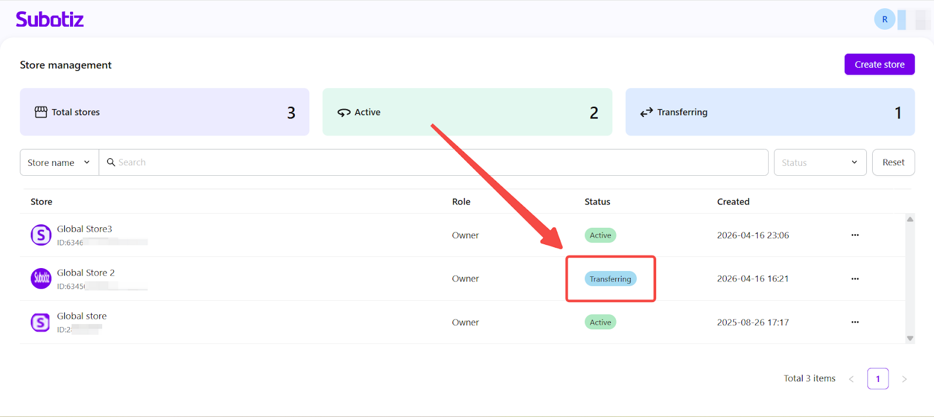Viewport: 934px width, 417px height.
Task: Click the Create store button
Action: click(879, 64)
